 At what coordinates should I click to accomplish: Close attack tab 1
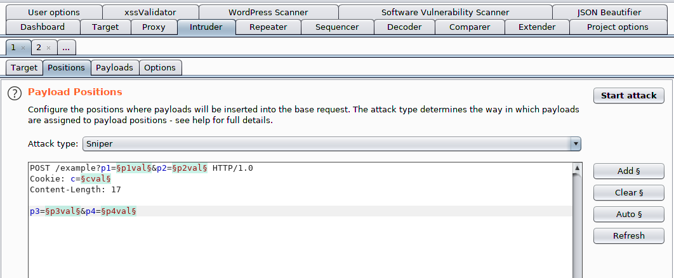point(23,48)
